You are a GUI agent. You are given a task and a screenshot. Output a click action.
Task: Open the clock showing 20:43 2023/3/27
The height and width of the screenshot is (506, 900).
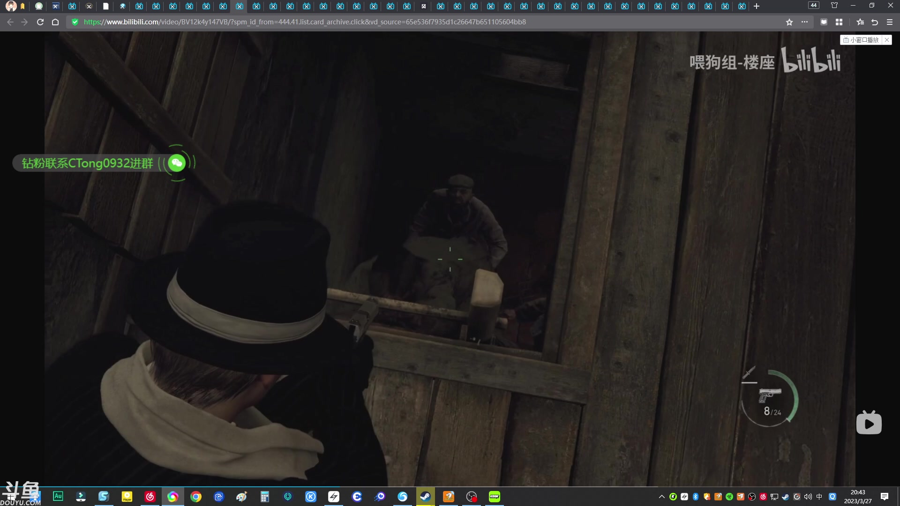click(858, 497)
